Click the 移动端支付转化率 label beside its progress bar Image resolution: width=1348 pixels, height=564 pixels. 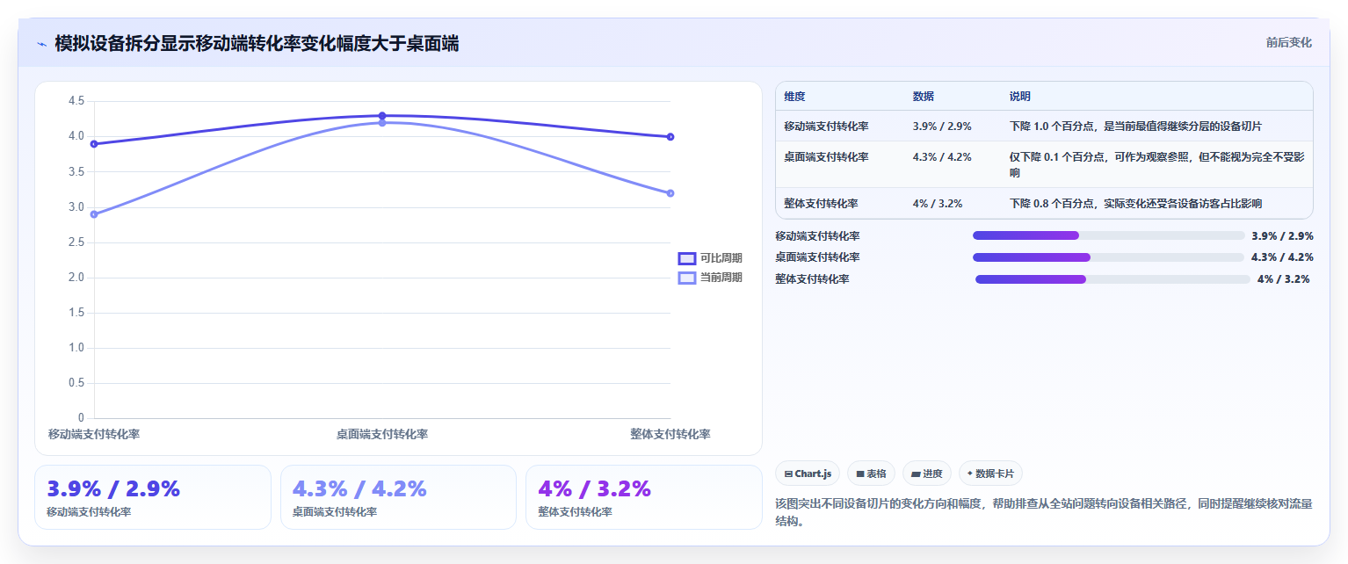click(x=818, y=235)
